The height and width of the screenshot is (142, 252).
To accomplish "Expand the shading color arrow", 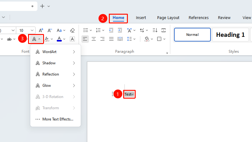I will tap(152, 39).
